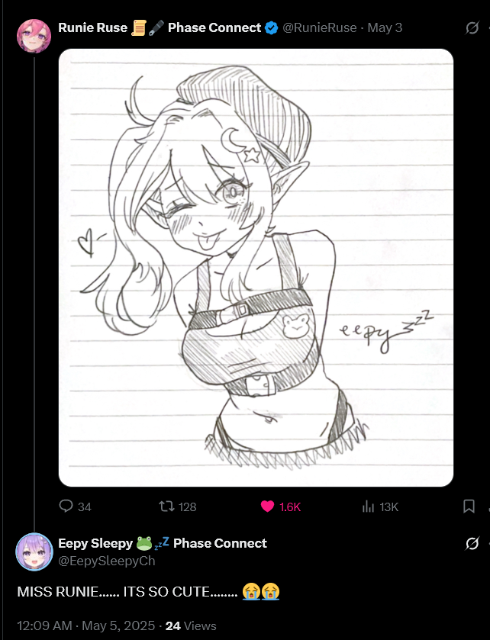Open Runie Ruse Phase Connect display name
Image resolution: width=490 pixels, height=640 pixels.
[160, 27]
